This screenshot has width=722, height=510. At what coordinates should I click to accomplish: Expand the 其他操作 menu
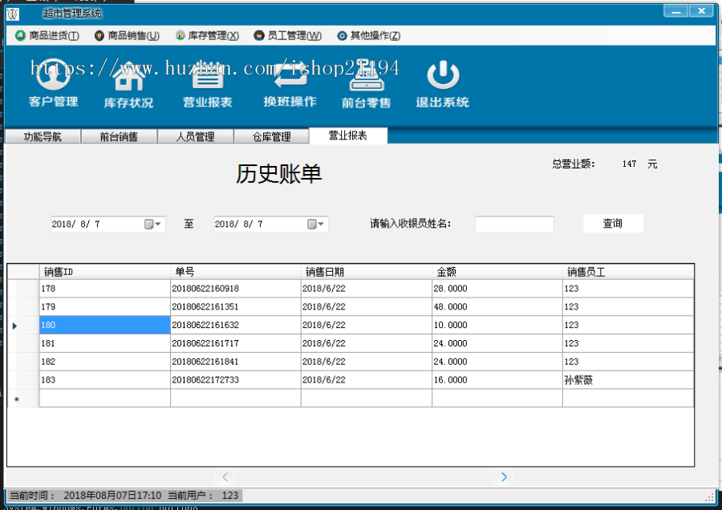coord(368,35)
